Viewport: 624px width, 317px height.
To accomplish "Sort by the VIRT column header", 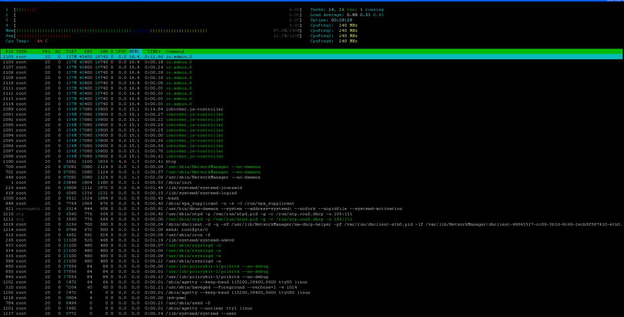I will 72,51.
